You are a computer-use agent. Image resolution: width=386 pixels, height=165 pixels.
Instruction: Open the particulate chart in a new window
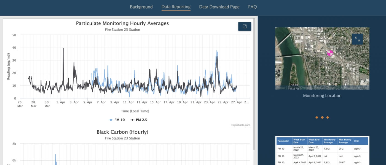[245, 26]
